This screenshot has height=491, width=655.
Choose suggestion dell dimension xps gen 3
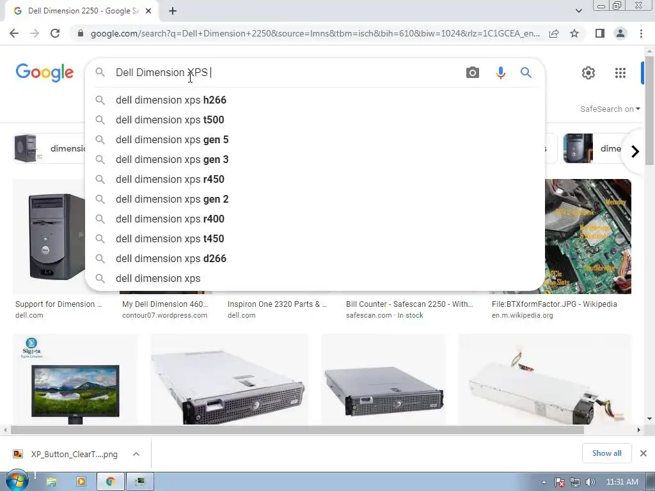pyautogui.click(x=315, y=159)
